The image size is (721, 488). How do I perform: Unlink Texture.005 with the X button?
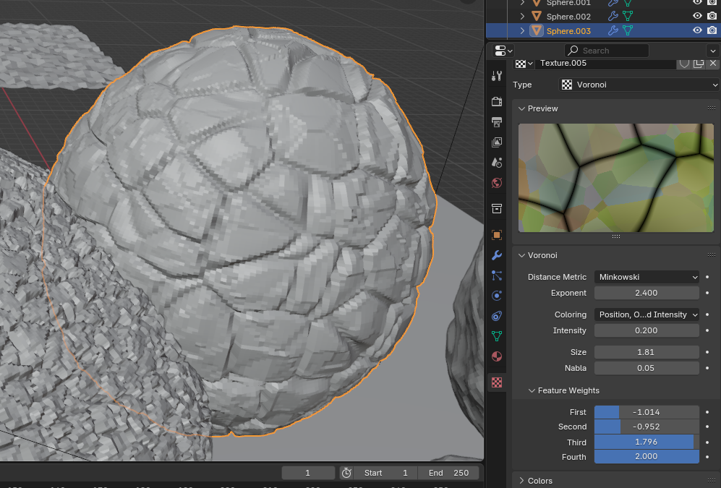pos(712,64)
